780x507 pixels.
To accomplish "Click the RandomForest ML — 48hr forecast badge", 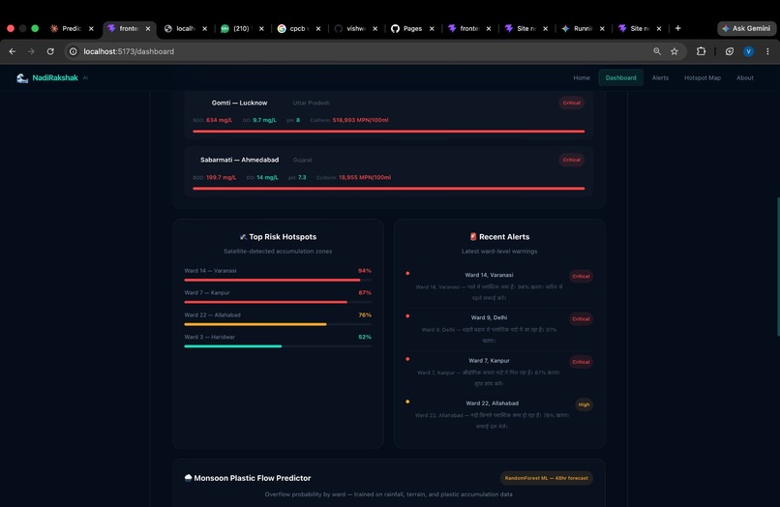I will click(x=546, y=478).
